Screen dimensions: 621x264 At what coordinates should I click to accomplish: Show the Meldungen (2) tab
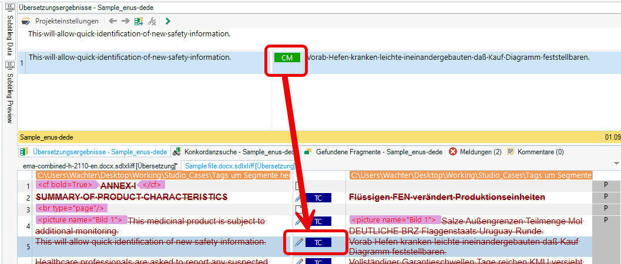(475, 152)
